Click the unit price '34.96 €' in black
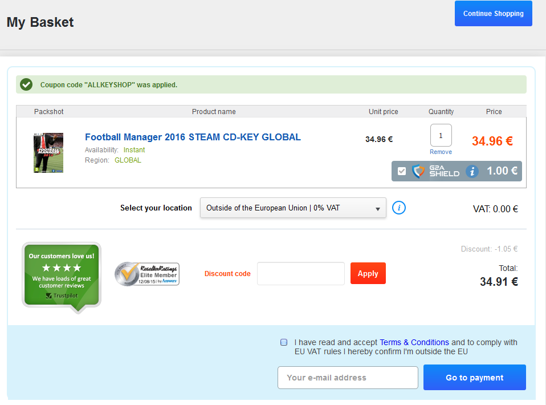Image resolution: width=546 pixels, height=405 pixels. tap(379, 139)
